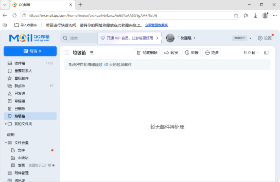Open 中转站 transfer station
The height and width of the screenshot is (182, 280).
[x=30, y=158]
